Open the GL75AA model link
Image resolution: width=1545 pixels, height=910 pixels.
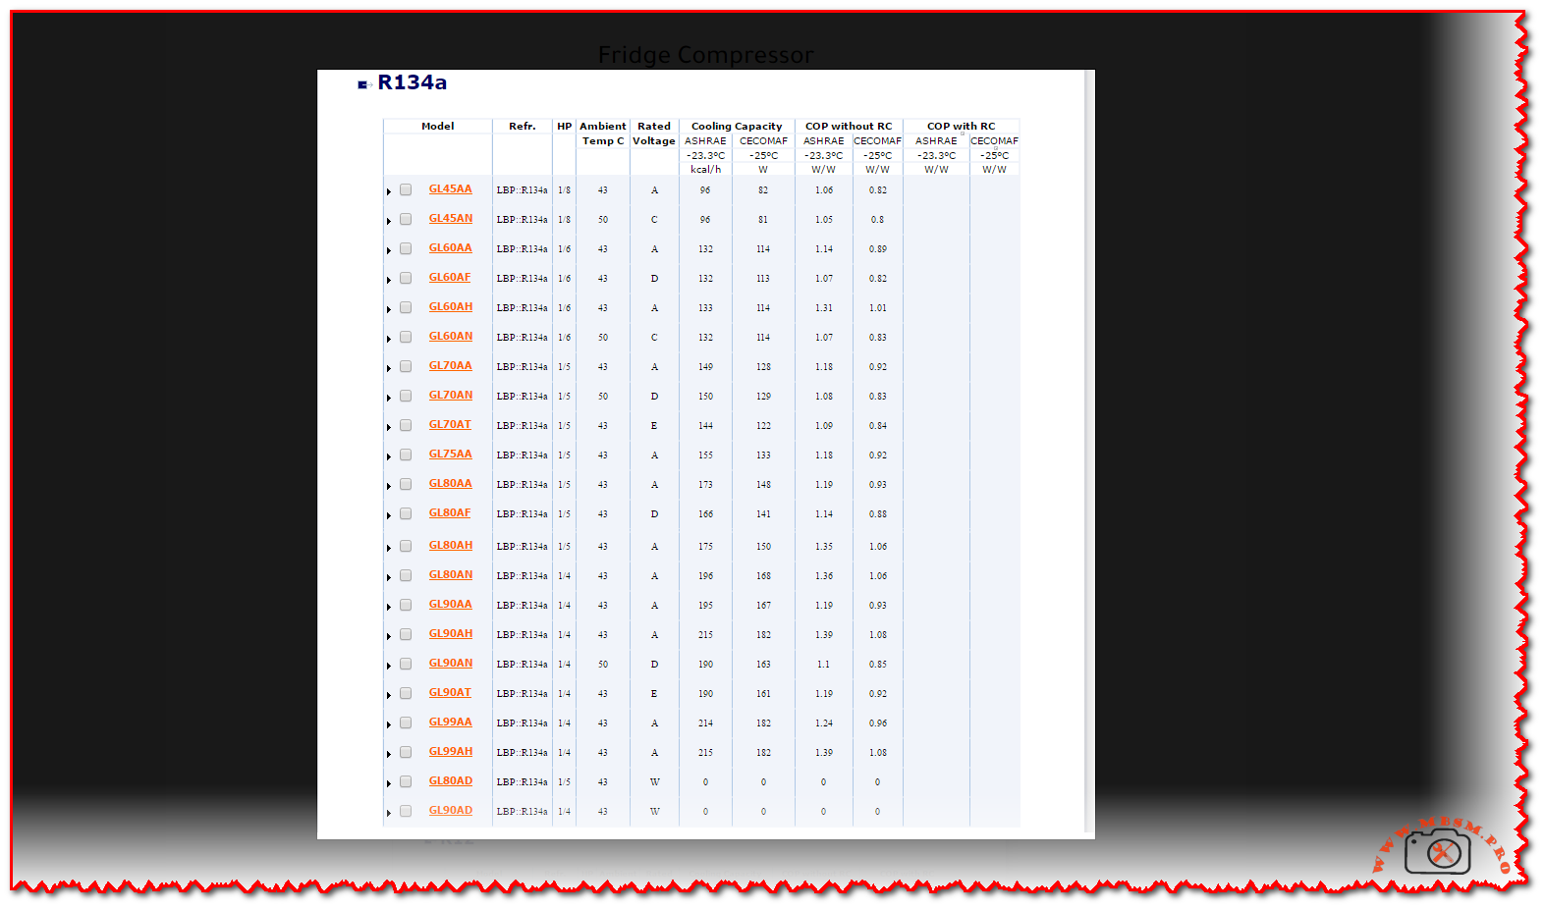click(x=450, y=455)
